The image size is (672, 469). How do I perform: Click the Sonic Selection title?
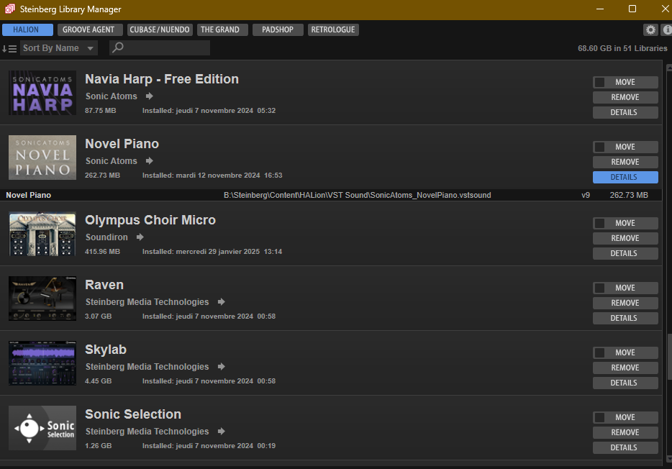coord(133,414)
